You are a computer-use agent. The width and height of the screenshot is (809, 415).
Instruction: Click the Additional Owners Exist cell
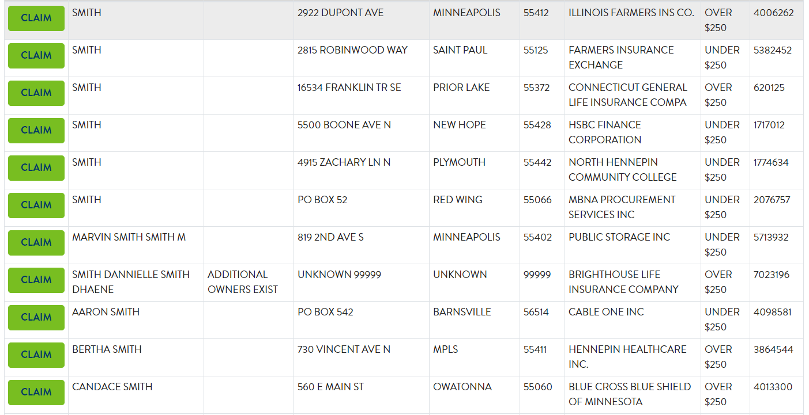pos(243,282)
